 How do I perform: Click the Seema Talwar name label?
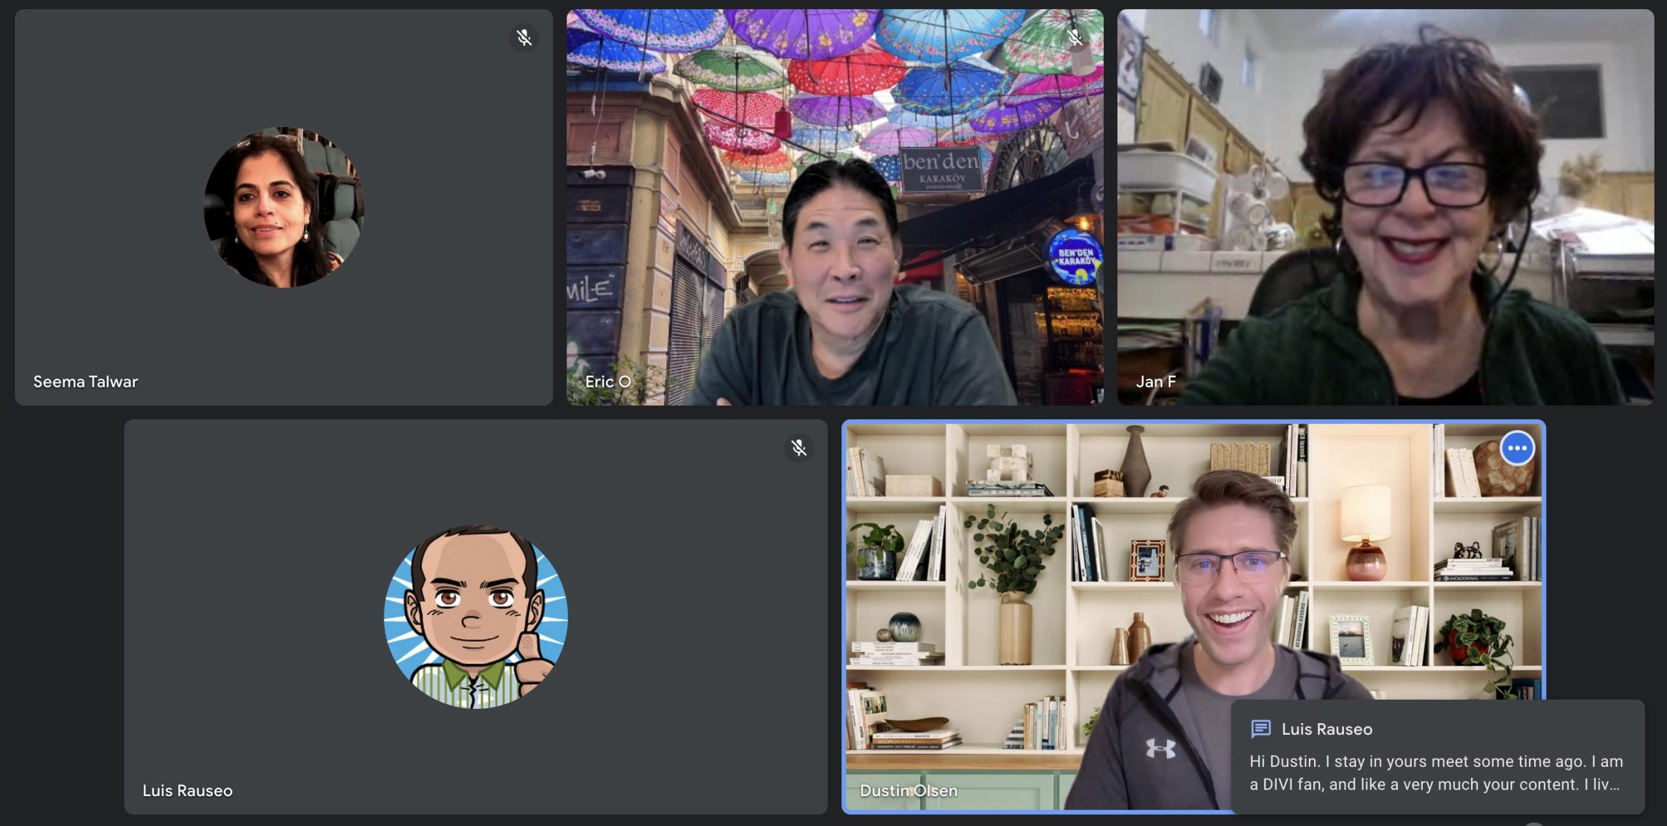click(85, 381)
